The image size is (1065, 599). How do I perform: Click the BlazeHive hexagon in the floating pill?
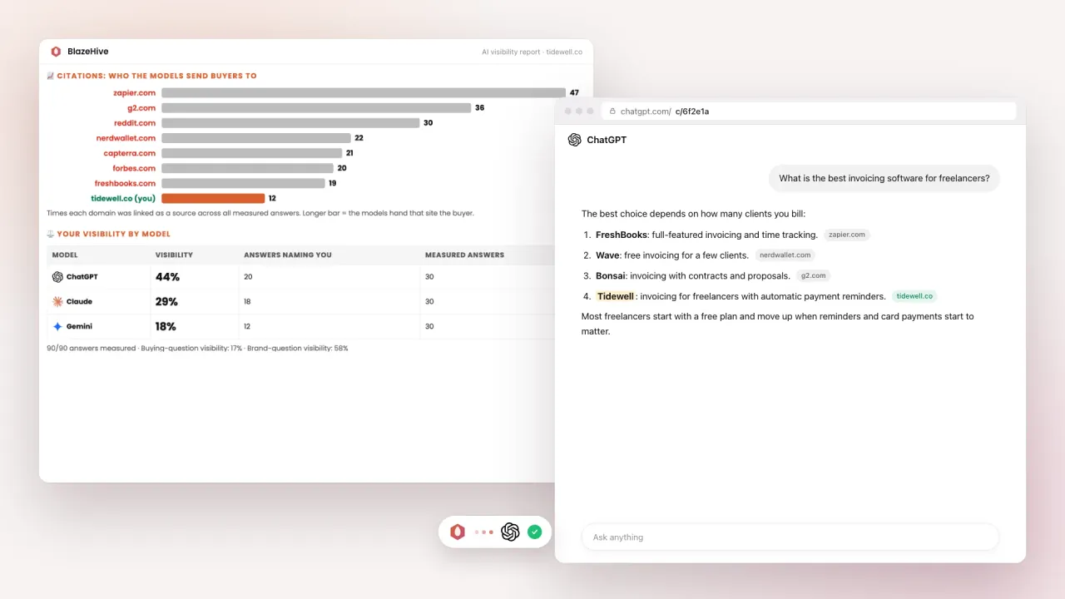(x=458, y=532)
